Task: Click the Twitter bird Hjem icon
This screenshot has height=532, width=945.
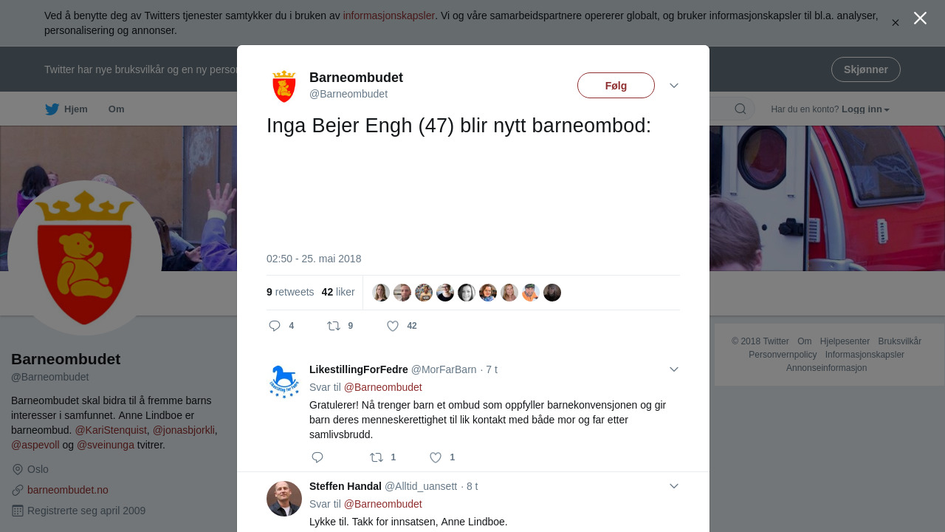Action: (x=52, y=109)
